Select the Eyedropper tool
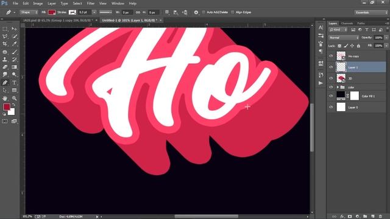The height and width of the screenshot is (219, 390). coord(14,44)
